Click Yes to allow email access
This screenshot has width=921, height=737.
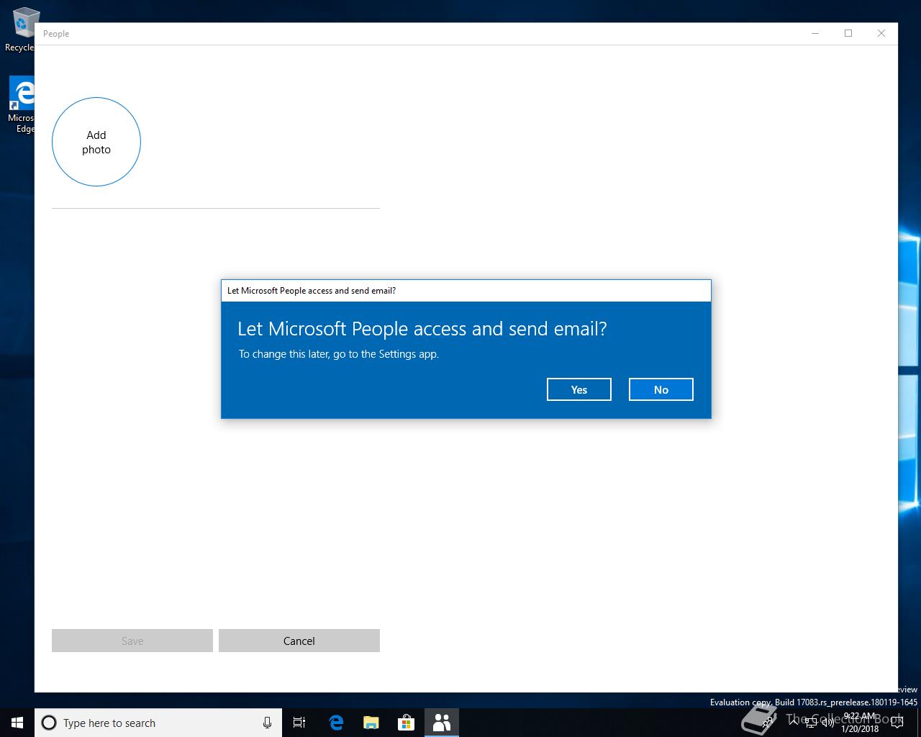(579, 389)
